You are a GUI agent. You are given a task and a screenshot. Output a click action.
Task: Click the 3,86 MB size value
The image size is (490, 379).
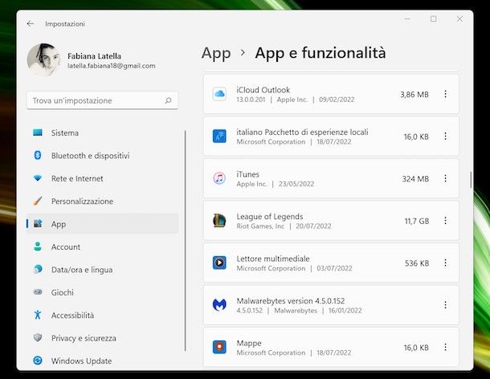tap(414, 95)
